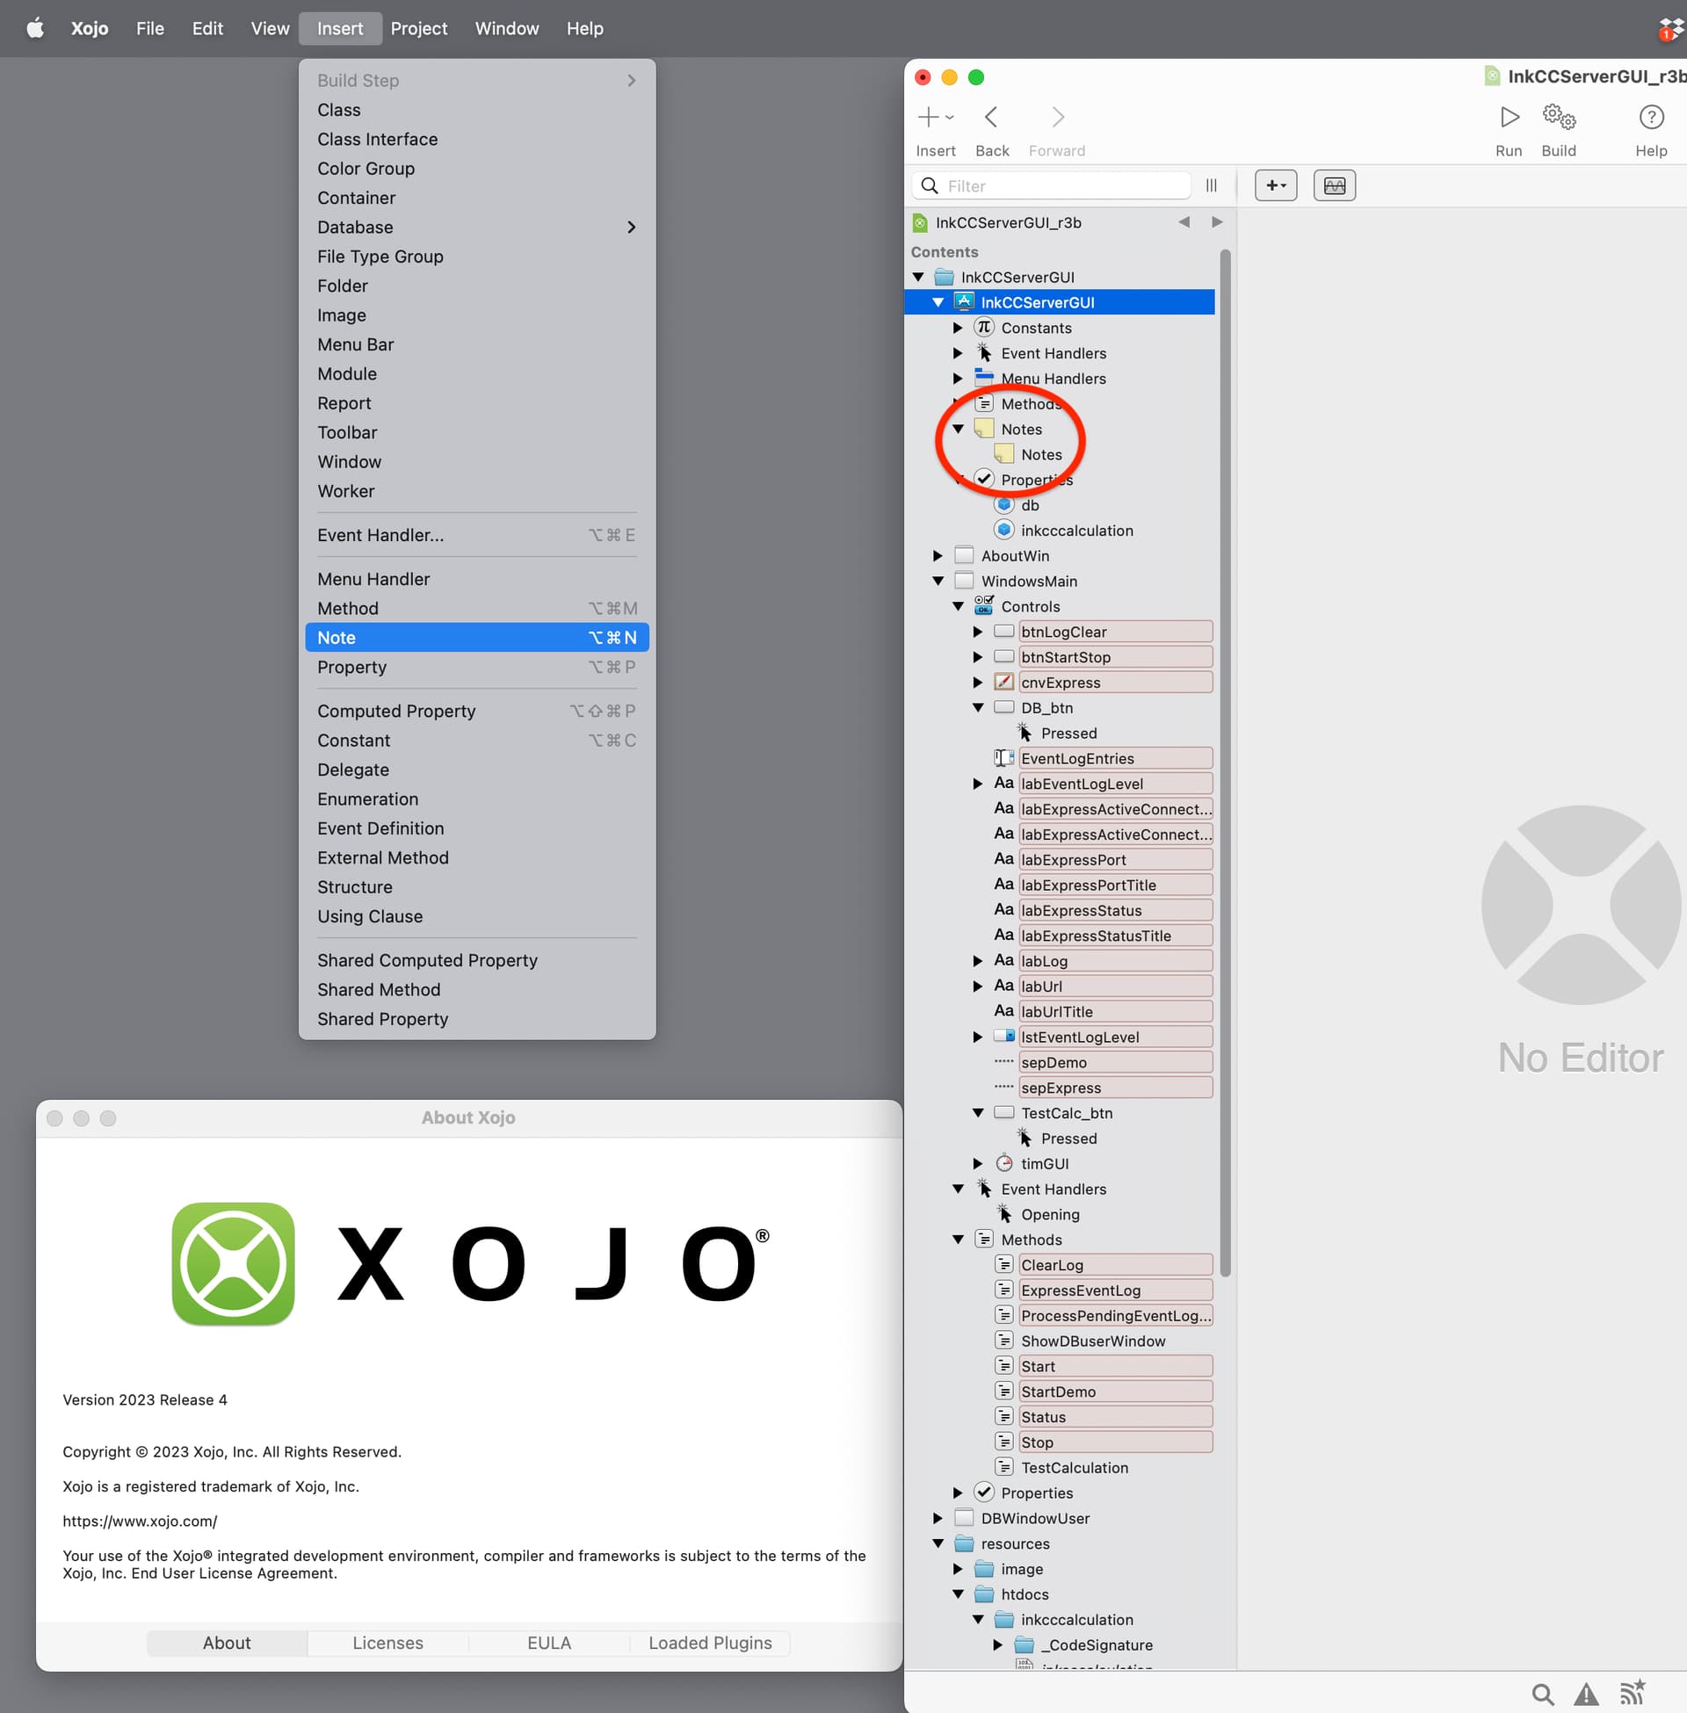Viewport: 1687px width, 1713px height.
Task: Select Class from the Insert menu
Action: click(338, 110)
